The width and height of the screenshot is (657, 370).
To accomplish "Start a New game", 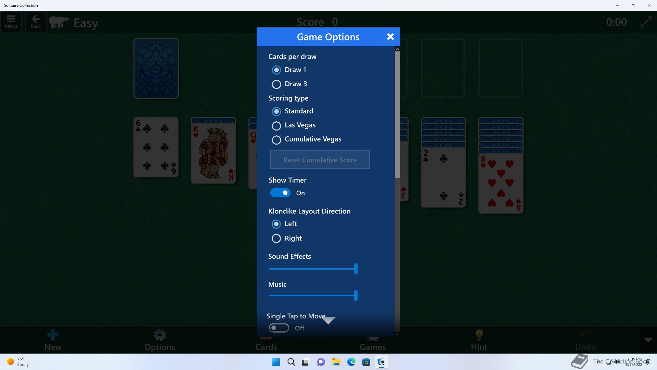I will point(53,340).
